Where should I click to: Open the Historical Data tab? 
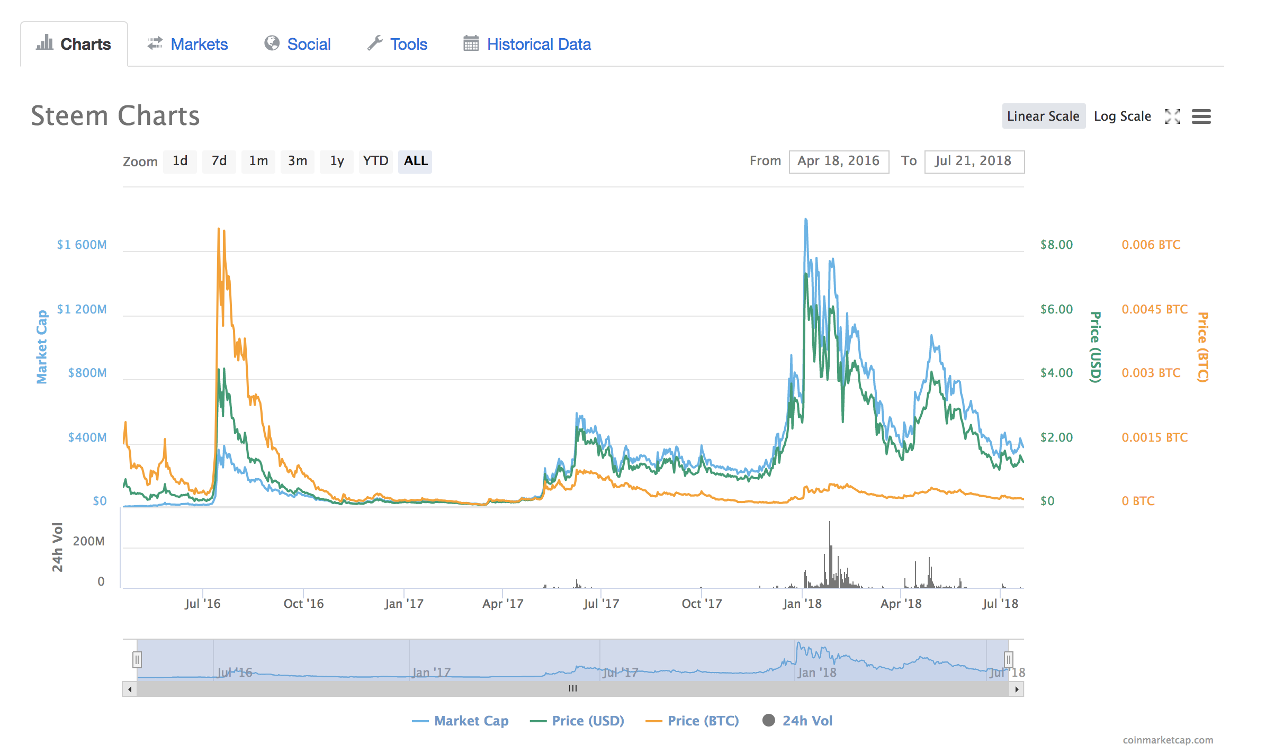coord(538,44)
